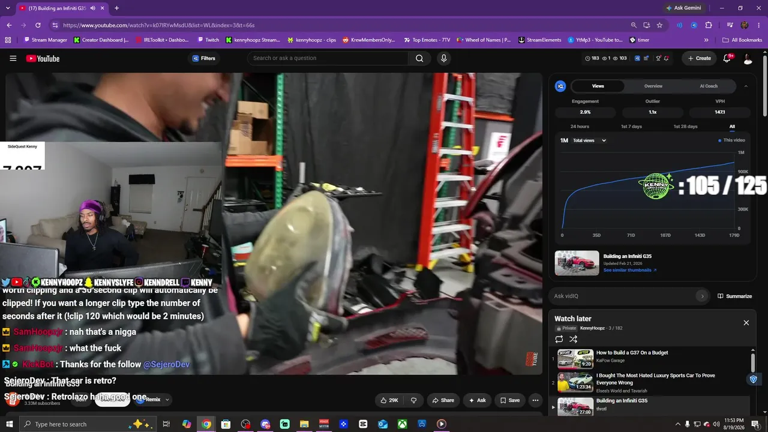This screenshot has height=432, width=768.
Task: Select the All time range tab
Action: pyautogui.click(x=732, y=127)
